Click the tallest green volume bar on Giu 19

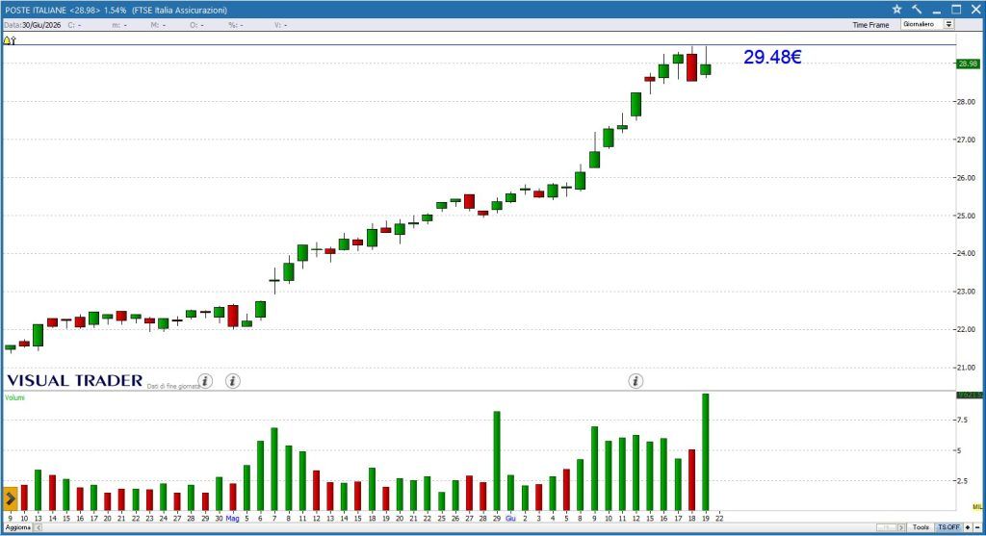[x=706, y=451]
